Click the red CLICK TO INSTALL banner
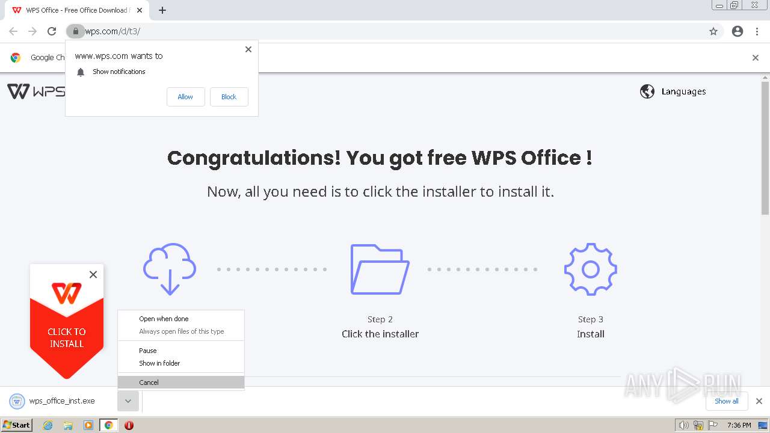 pos(67,338)
